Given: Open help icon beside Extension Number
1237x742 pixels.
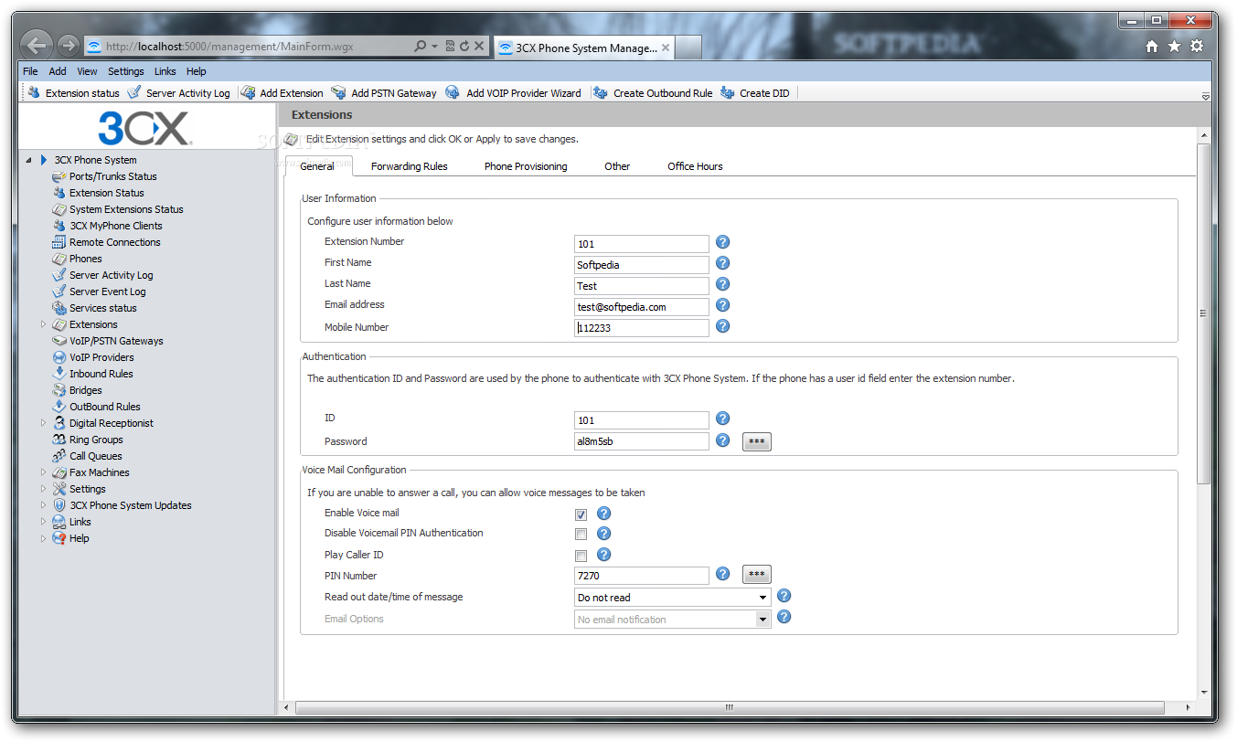Looking at the screenshot, I should pyautogui.click(x=722, y=242).
